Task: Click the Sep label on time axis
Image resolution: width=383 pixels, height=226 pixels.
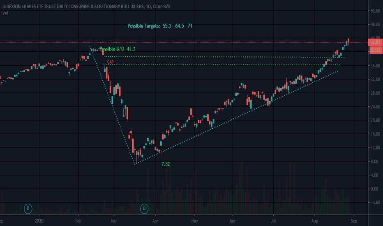Action: click(354, 221)
